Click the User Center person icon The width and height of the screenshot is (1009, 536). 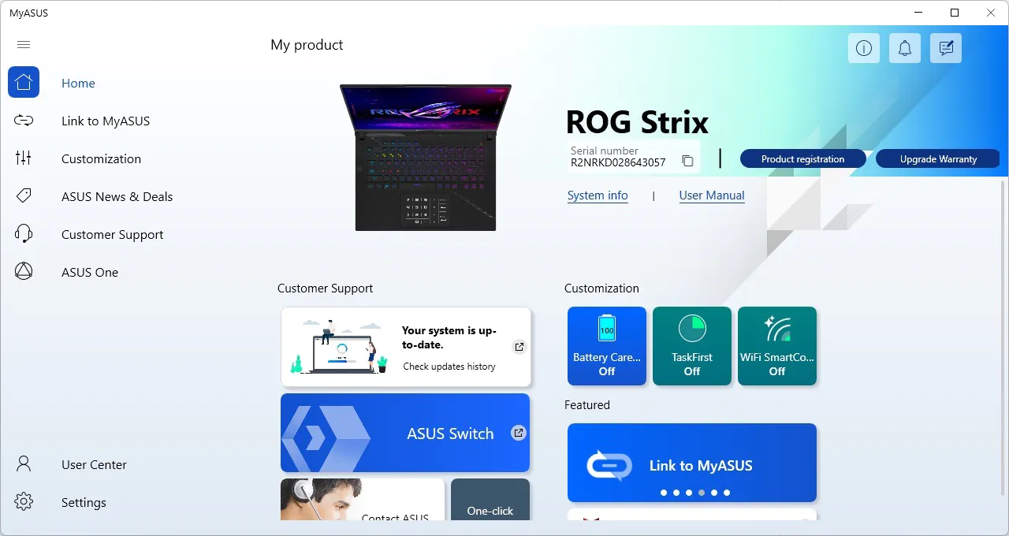tap(24, 463)
